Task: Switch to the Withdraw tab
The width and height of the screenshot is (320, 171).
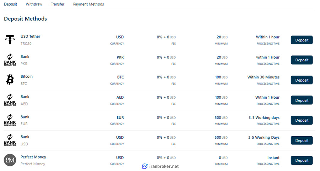Action: coord(34,4)
